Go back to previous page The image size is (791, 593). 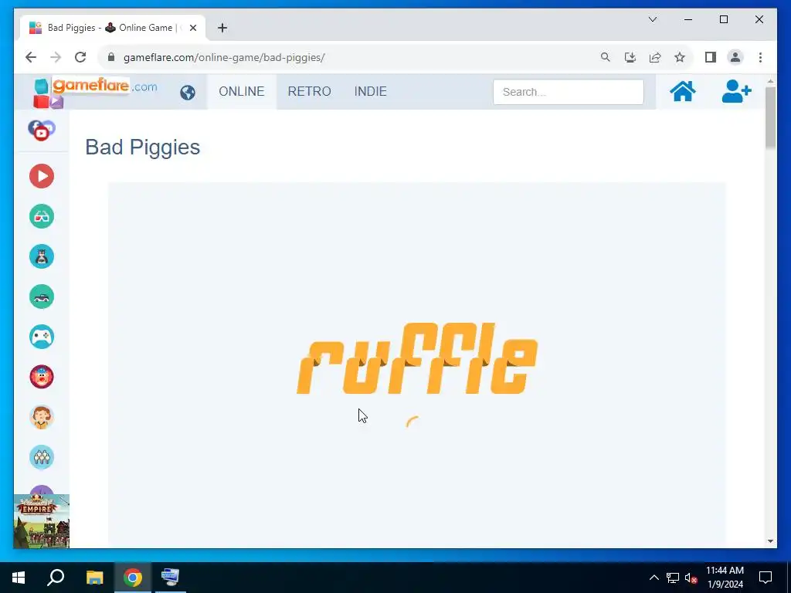coord(31,57)
